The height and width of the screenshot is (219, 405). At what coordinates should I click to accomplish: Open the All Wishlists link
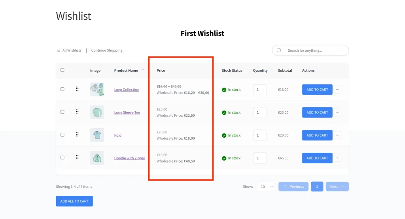(x=72, y=51)
